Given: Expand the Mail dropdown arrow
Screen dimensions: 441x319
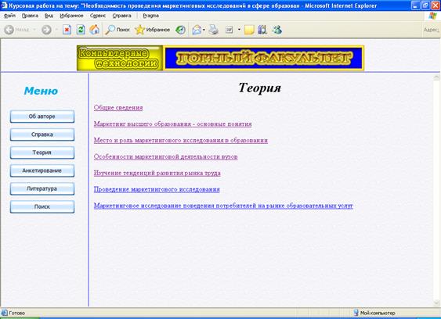Looking at the screenshot, I should click(x=204, y=30).
